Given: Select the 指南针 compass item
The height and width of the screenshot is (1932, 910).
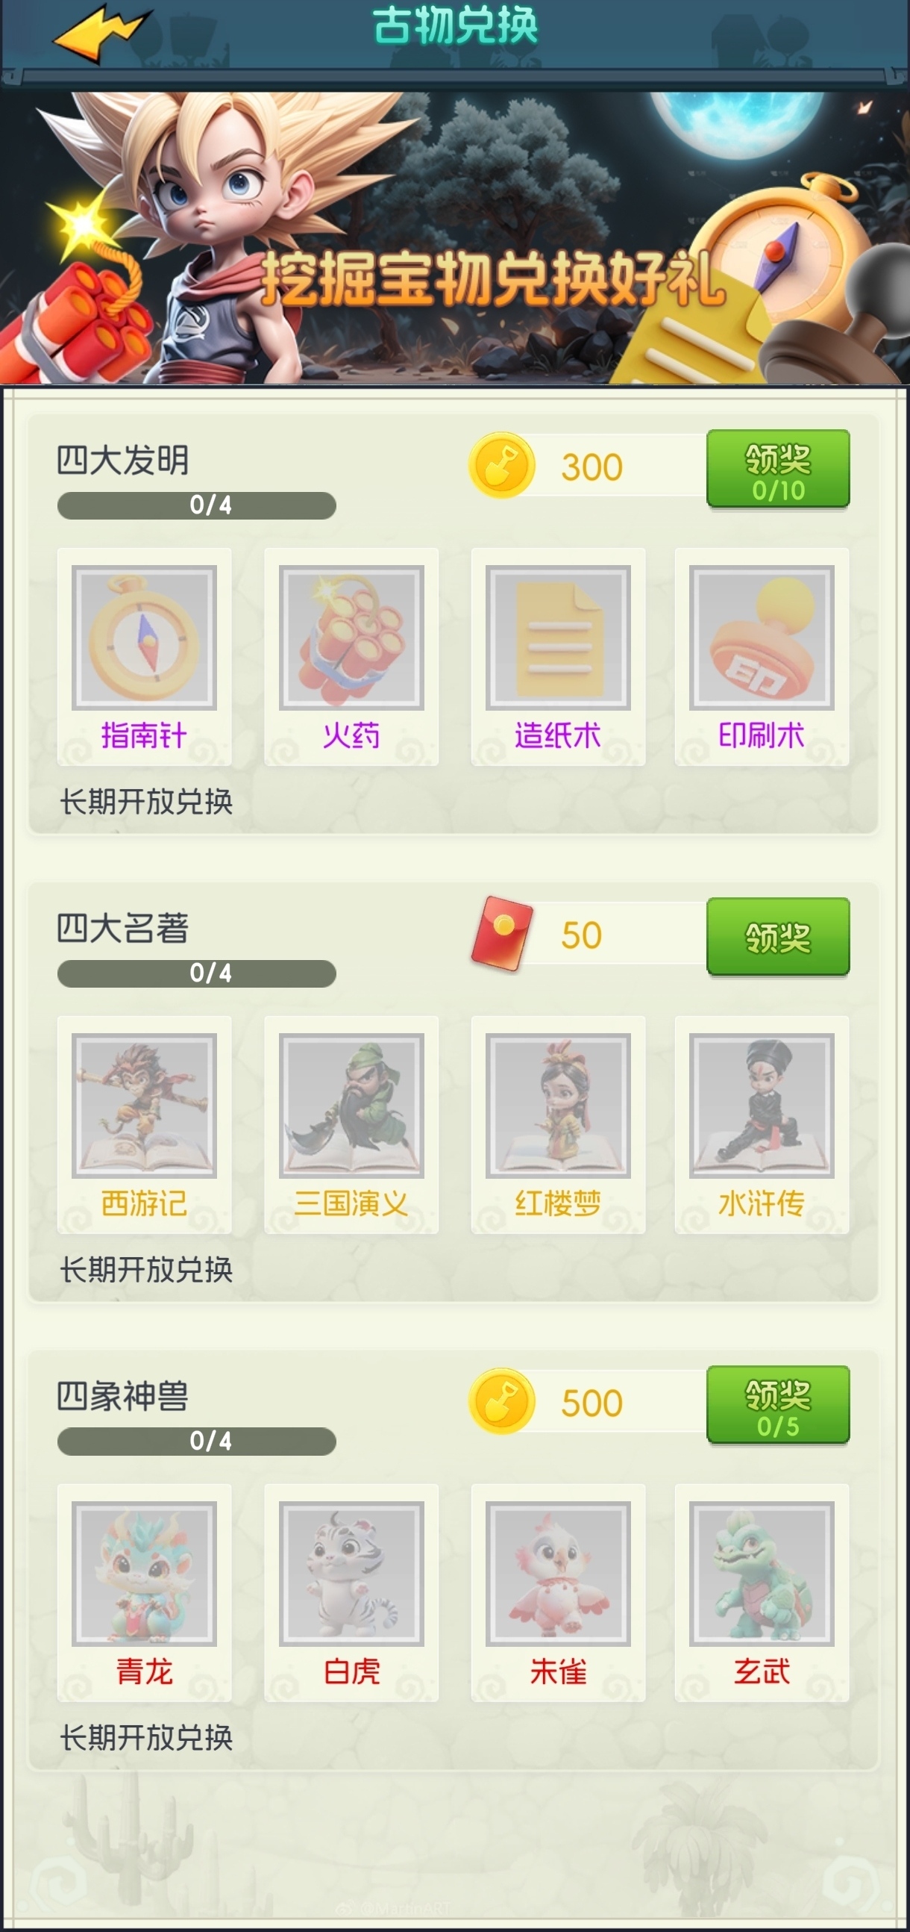Looking at the screenshot, I should pos(144,657).
